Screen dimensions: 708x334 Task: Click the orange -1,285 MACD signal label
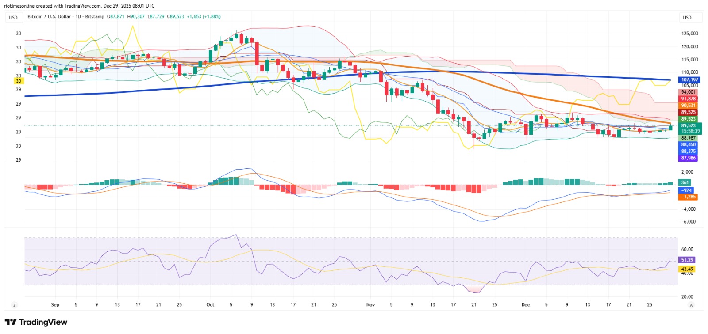688,197
